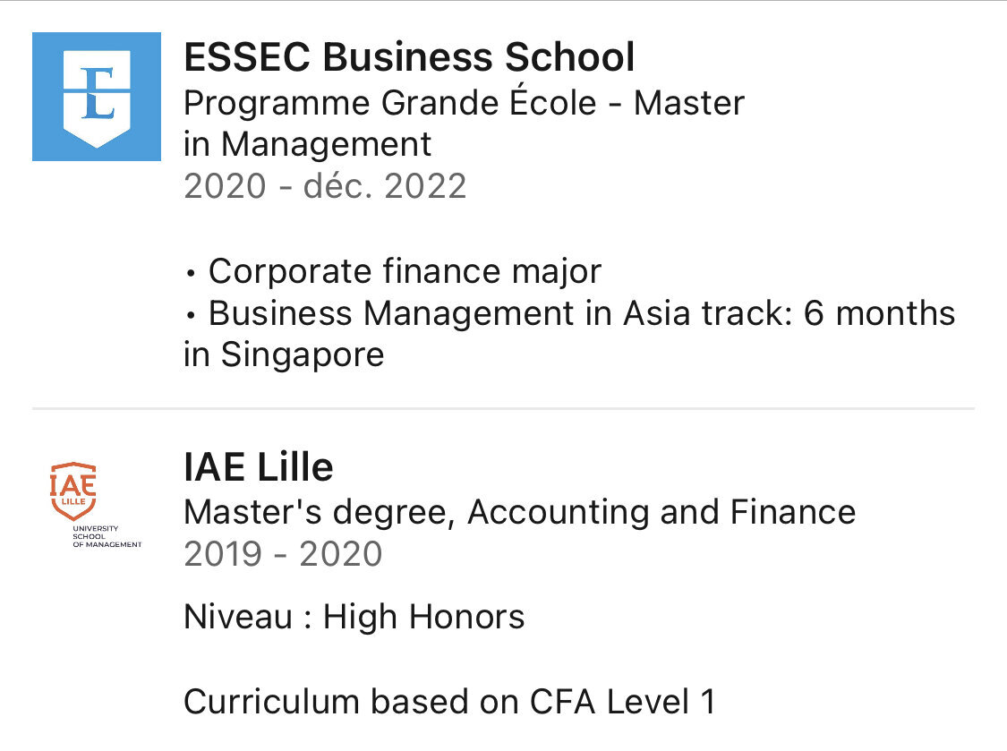
Task: Select the Programme Grande École degree line
Action: click(464, 103)
